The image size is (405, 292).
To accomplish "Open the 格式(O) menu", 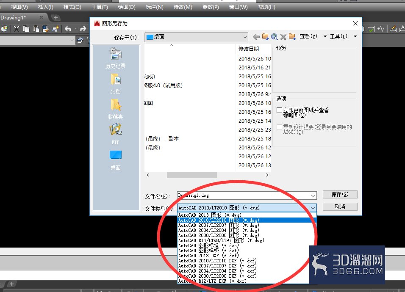I will (x=72, y=7).
